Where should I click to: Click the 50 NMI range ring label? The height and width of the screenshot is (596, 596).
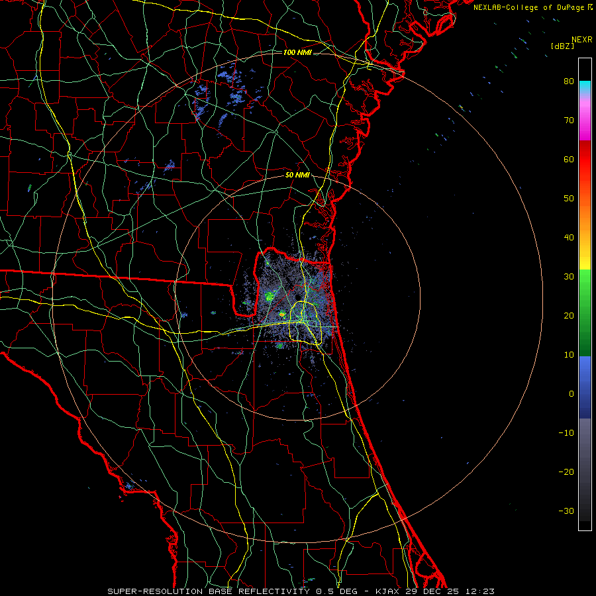[x=297, y=175]
